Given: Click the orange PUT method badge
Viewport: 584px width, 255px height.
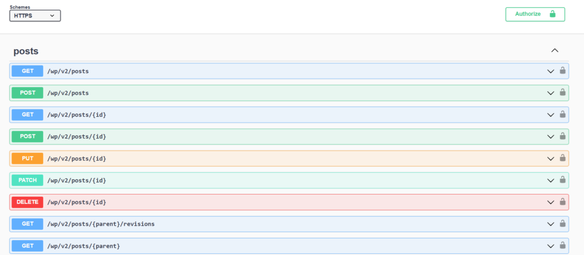Looking at the screenshot, I should coord(27,159).
